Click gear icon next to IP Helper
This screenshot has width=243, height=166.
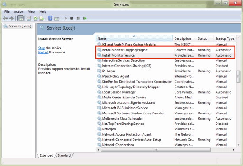click(x=99, y=71)
